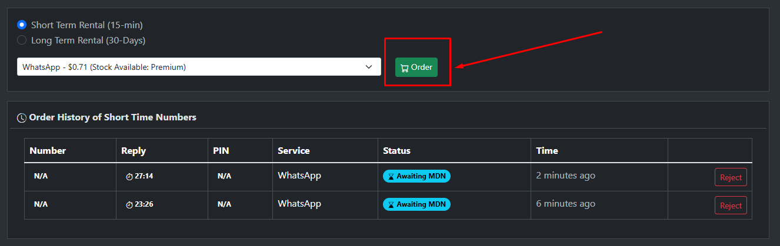Click the hourglass icon in the first Awaiting MDN badge

tap(391, 177)
